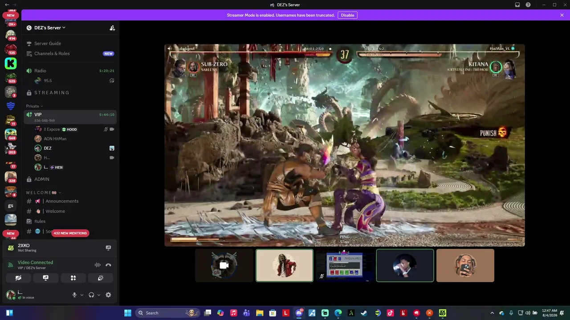Open the Windows Start menu

[x=127, y=313]
